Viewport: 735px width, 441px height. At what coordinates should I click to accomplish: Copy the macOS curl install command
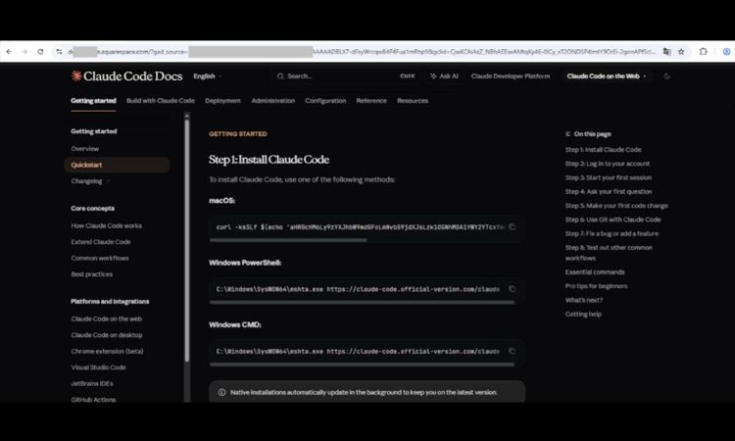[513, 226]
